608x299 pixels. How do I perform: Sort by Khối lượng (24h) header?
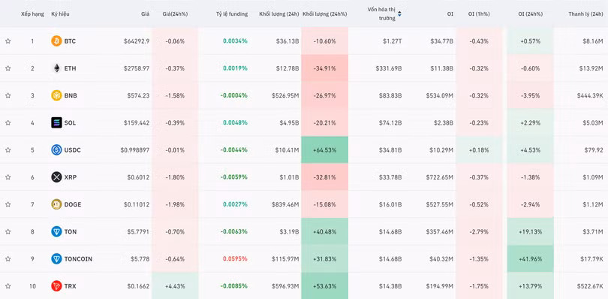click(x=279, y=14)
